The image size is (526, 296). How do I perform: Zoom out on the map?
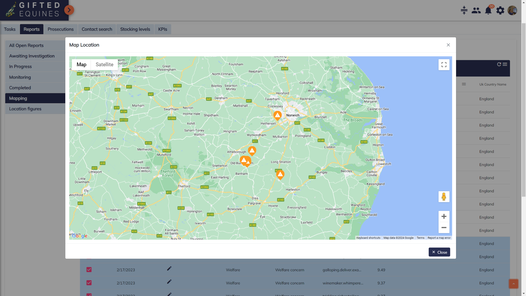(444, 228)
